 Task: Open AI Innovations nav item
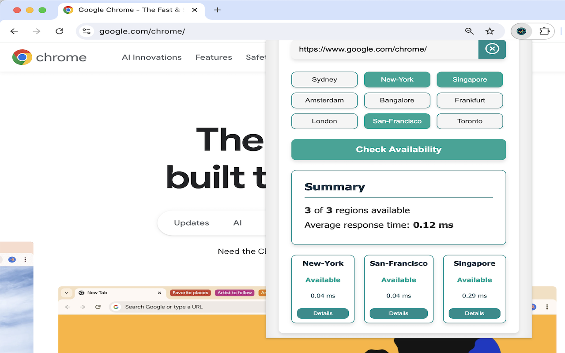point(152,57)
